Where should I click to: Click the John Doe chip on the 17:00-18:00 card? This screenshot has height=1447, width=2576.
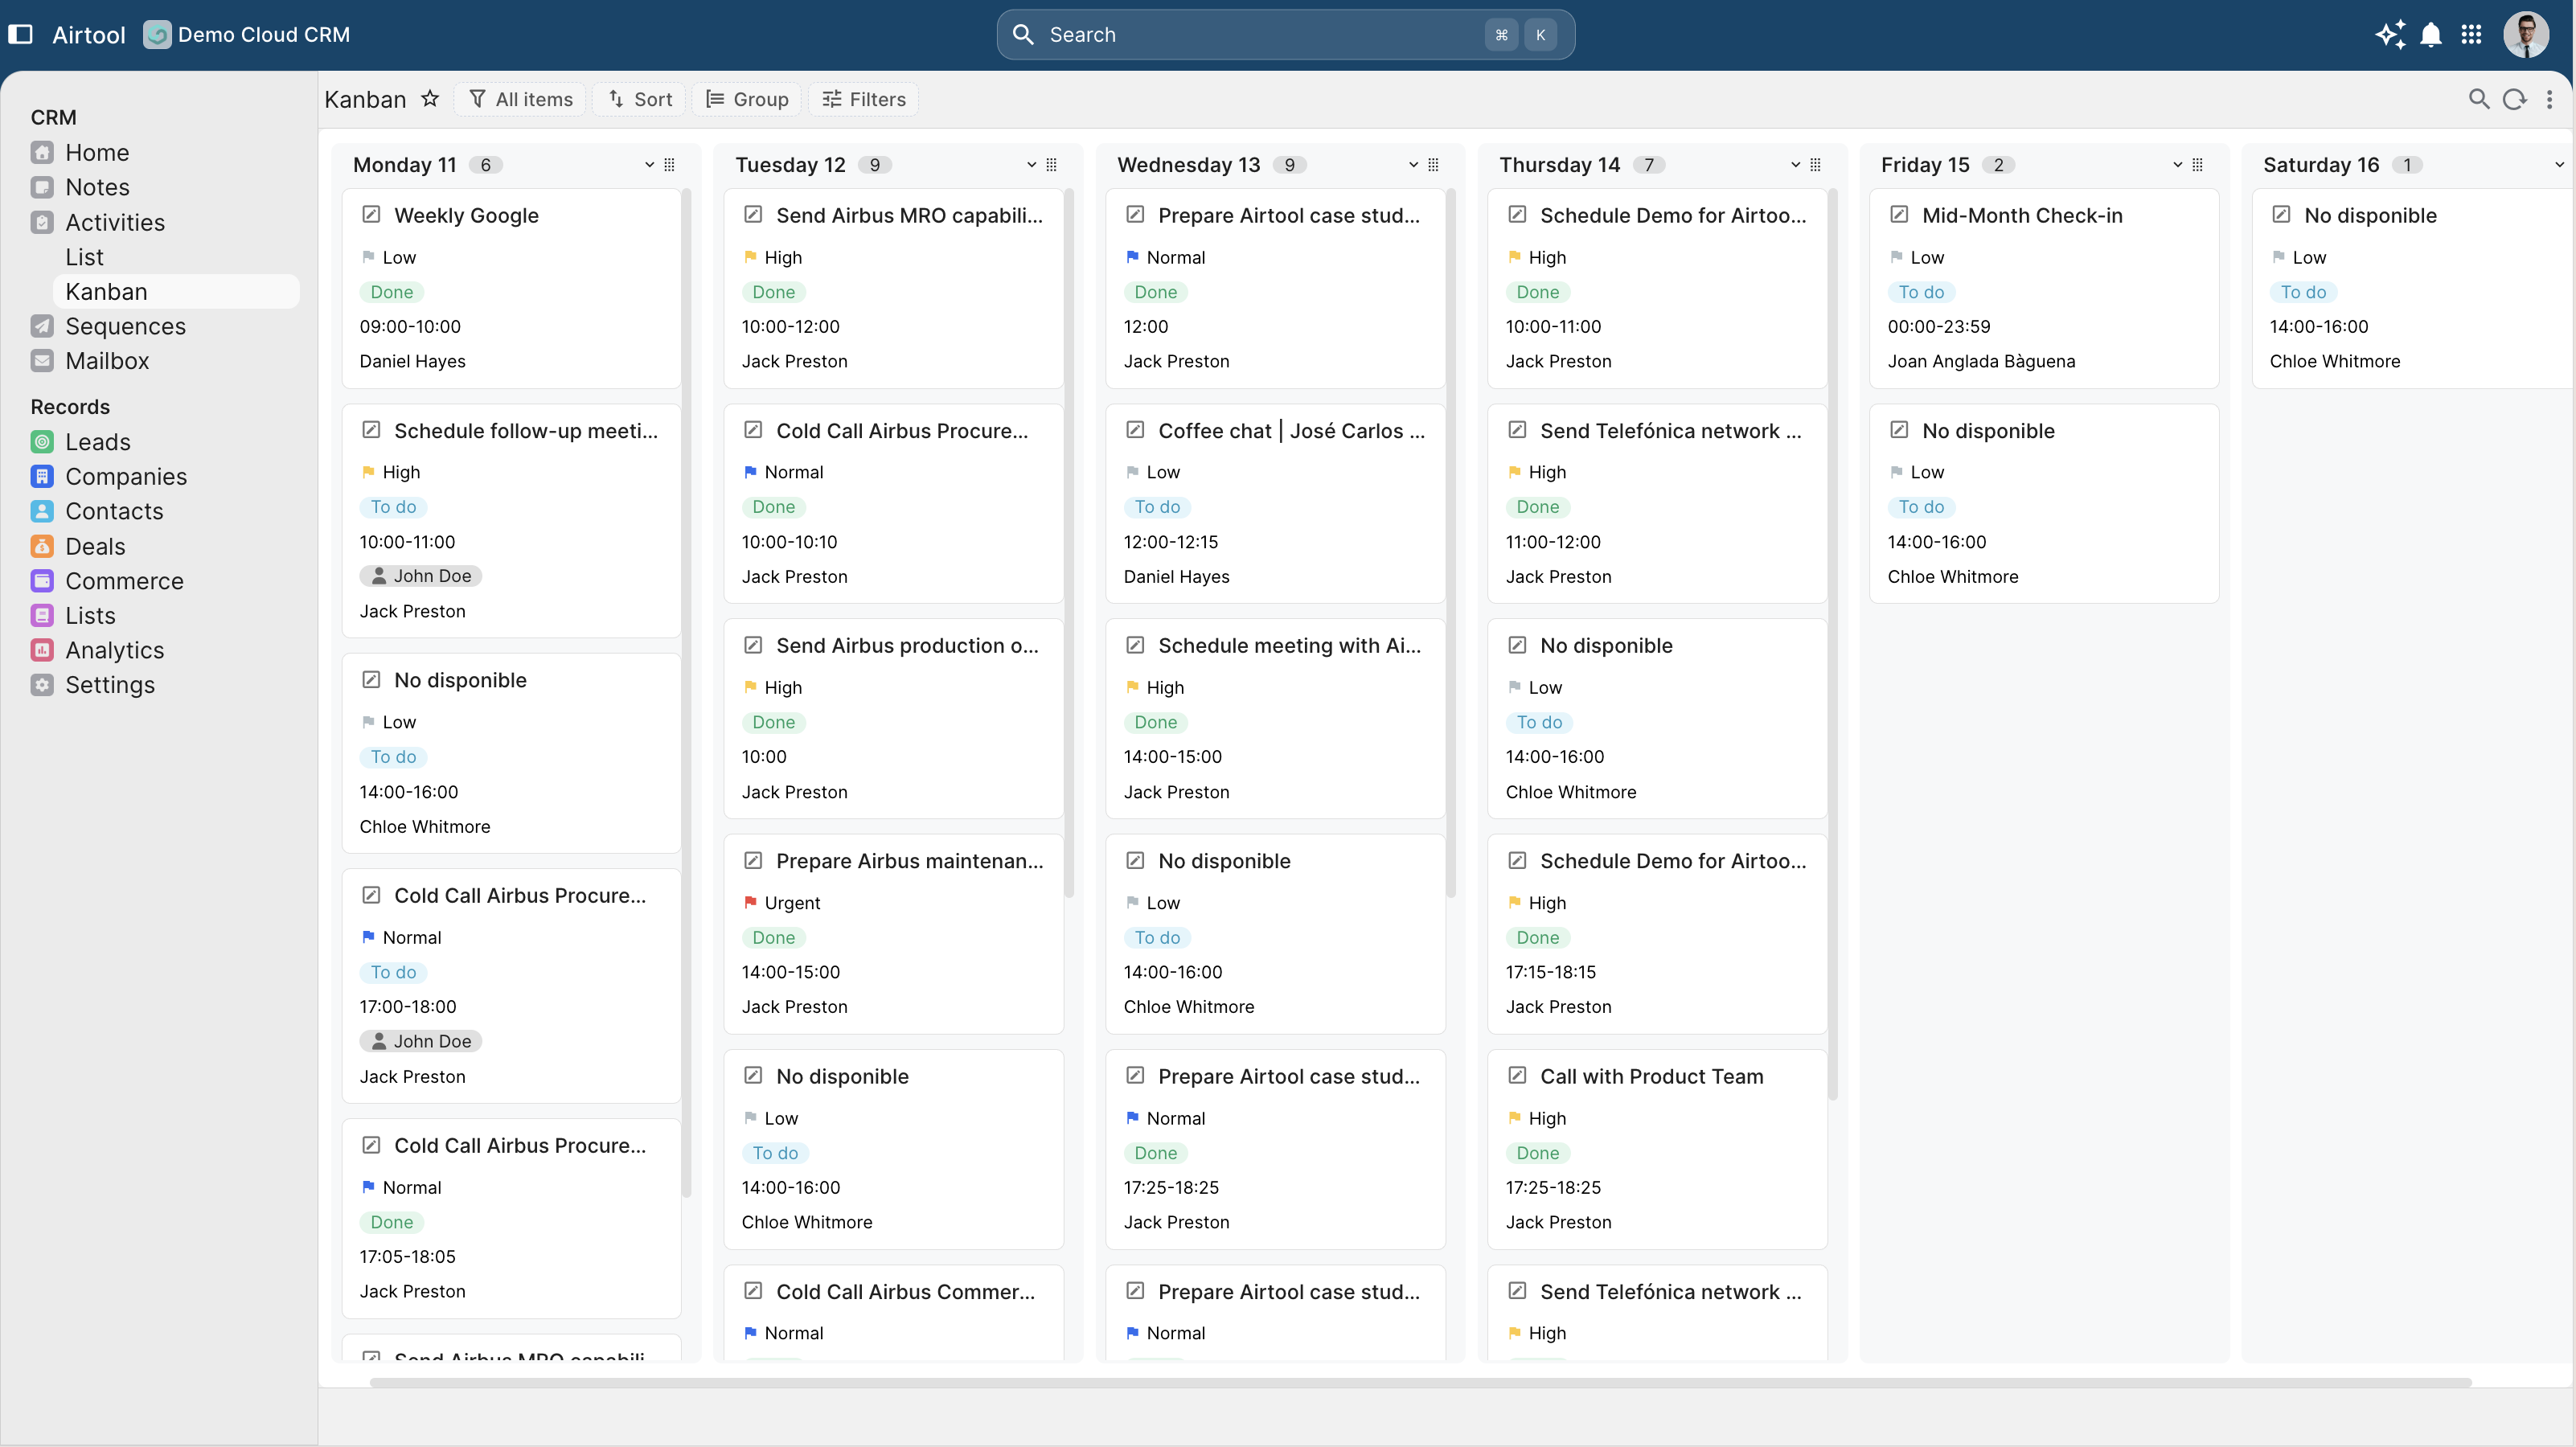421,1041
